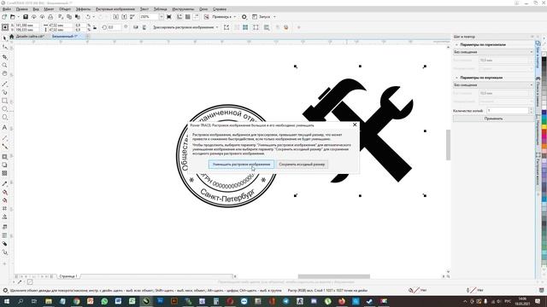The image size is (547, 307).
Task: Collapse 'Параметры по вертикали' section
Action: (456, 78)
